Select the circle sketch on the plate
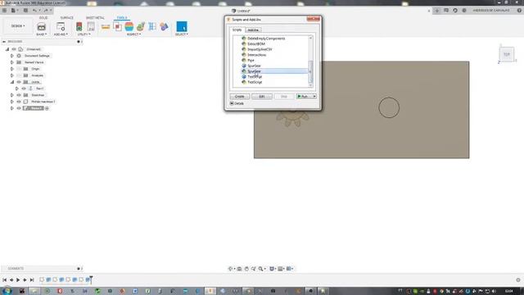This screenshot has height=295, width=524. point(389,107)
